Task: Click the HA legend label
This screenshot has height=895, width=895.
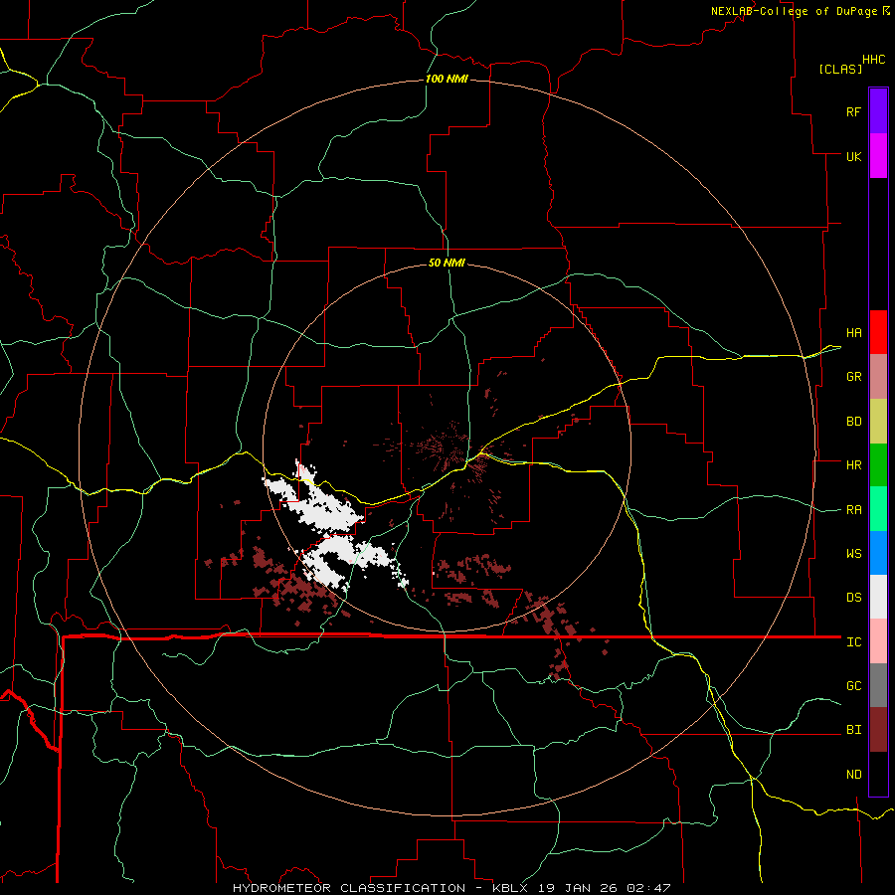Action: (853, 333)
